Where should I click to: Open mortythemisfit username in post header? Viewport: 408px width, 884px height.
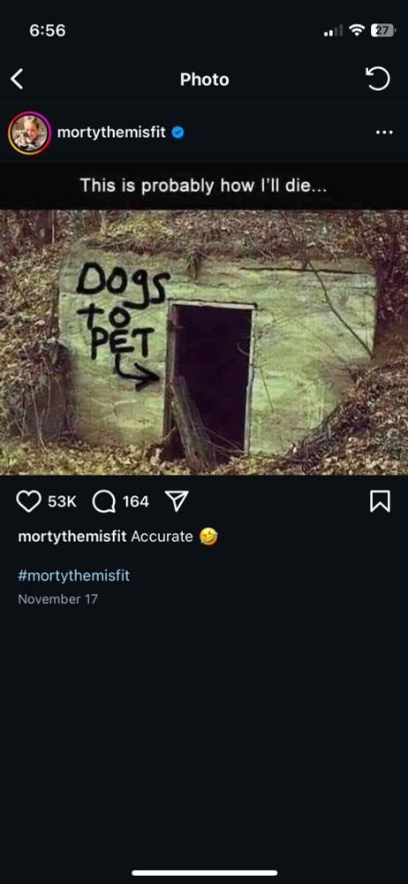click(111, 133)
